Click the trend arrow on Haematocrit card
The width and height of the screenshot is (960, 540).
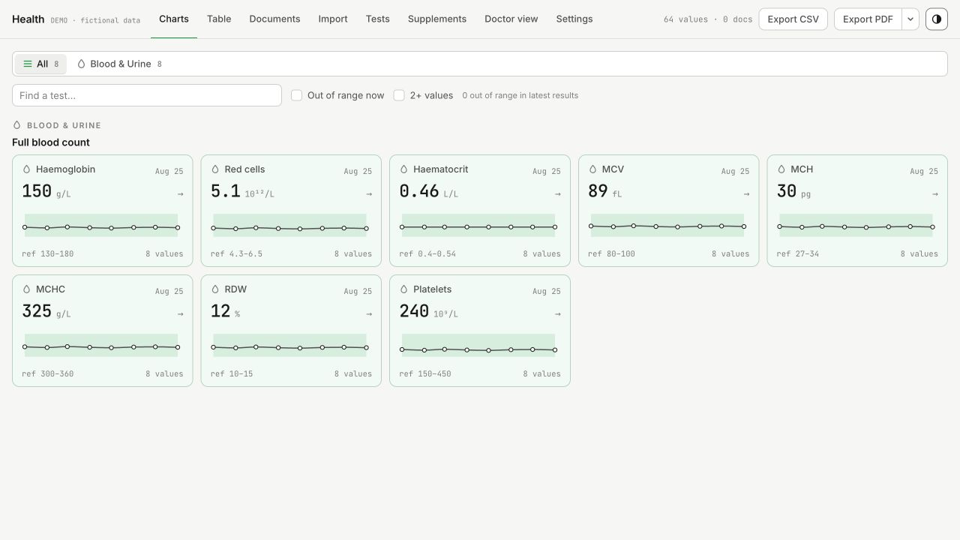tap(558, 194)
